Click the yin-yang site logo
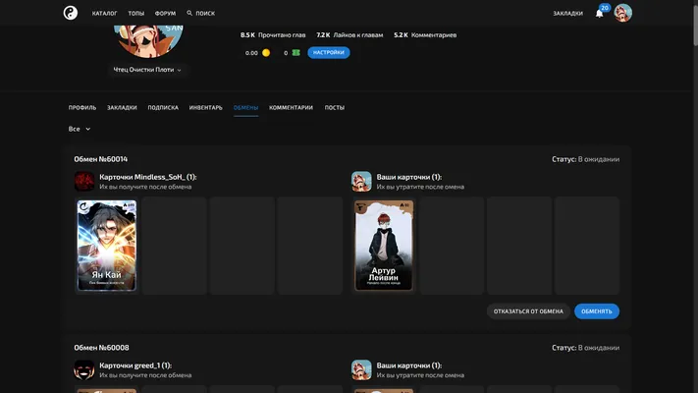This screenshot has height=393, width=698. (71, 13)
